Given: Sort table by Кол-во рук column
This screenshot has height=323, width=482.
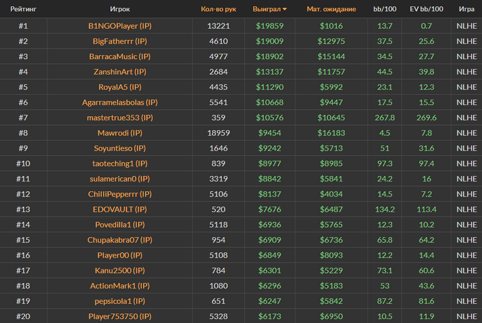Looking at the screenshot, I should (218, 9).
